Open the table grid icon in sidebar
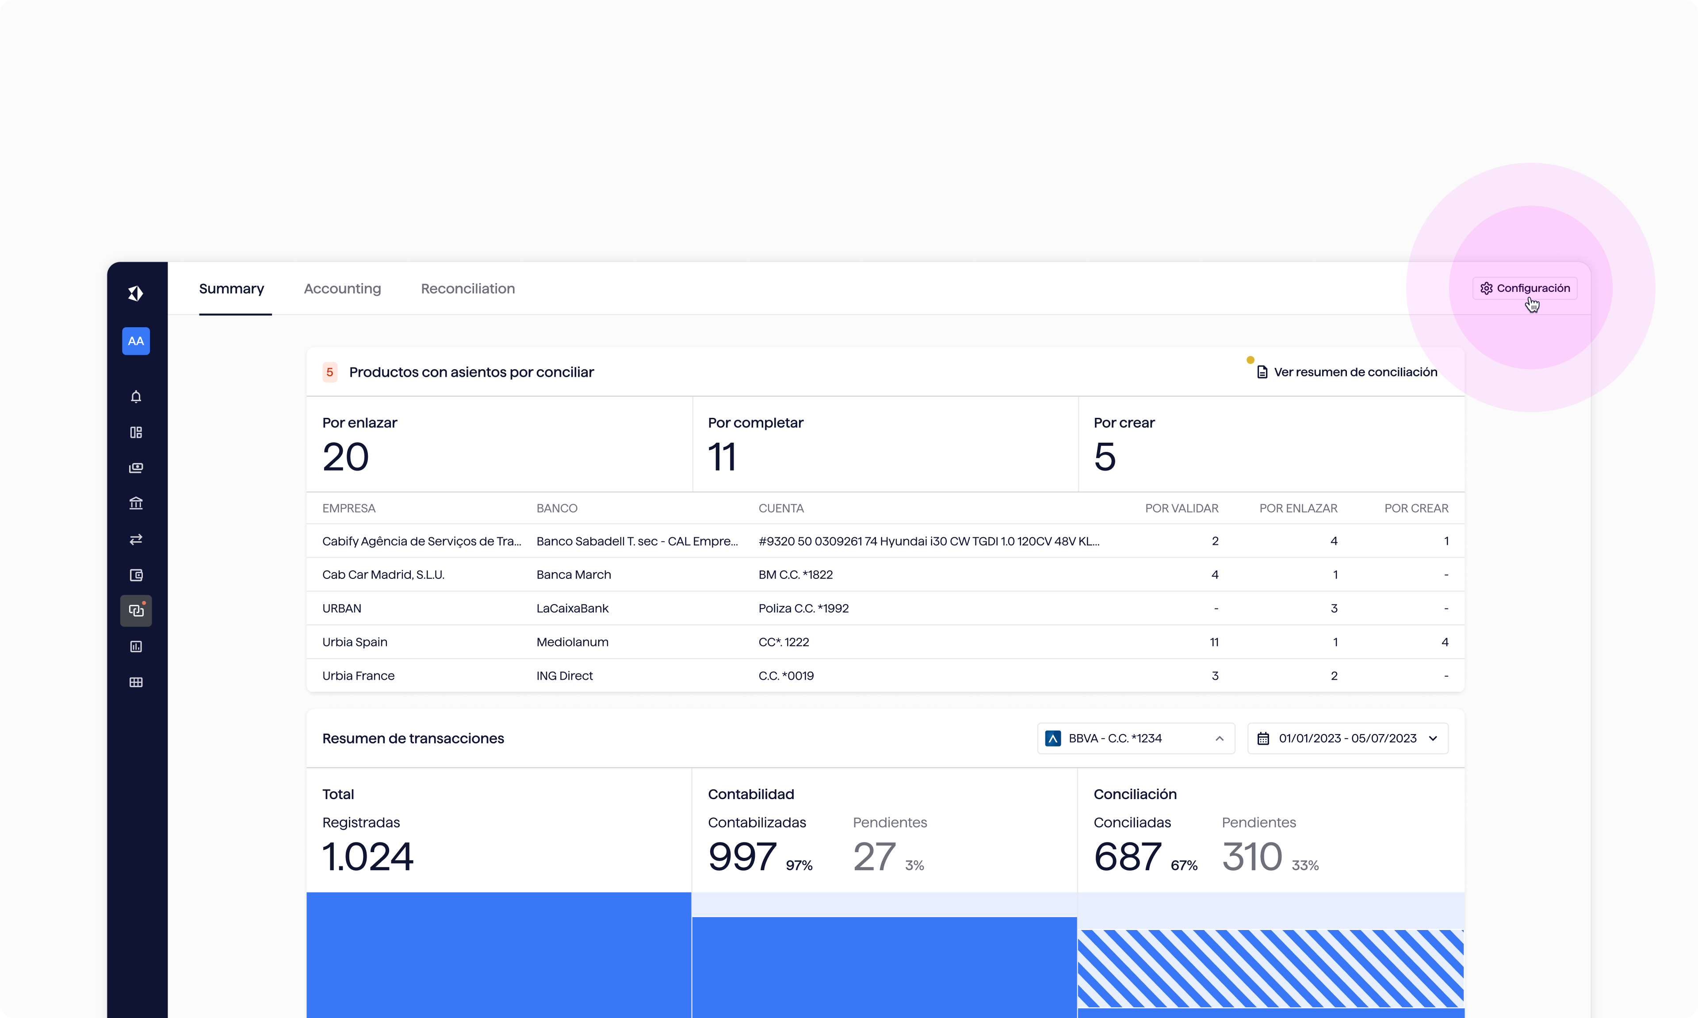 (136, 682)
